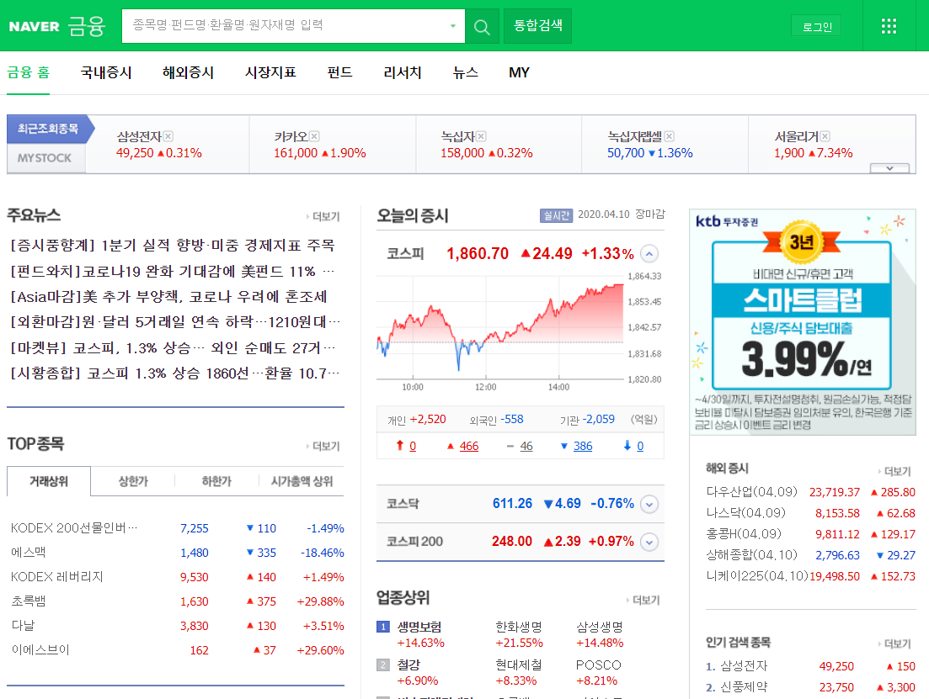Remove 카카오 from recent stocks
Viewport: 929px width, 699px height.
[x=315, y=137]
